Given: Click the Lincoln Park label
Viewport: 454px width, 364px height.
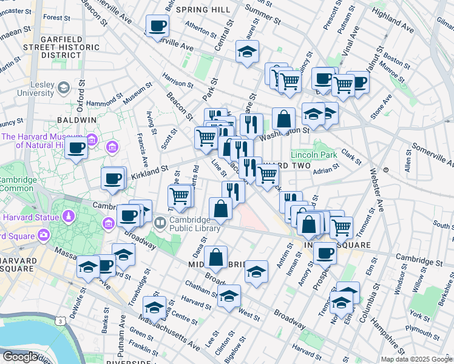Looking at the screenshot, I should 314,155.
